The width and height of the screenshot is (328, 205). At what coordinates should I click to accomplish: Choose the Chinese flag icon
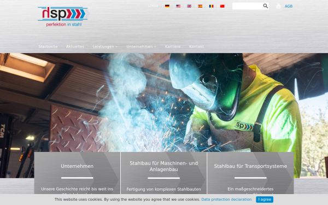222,6
